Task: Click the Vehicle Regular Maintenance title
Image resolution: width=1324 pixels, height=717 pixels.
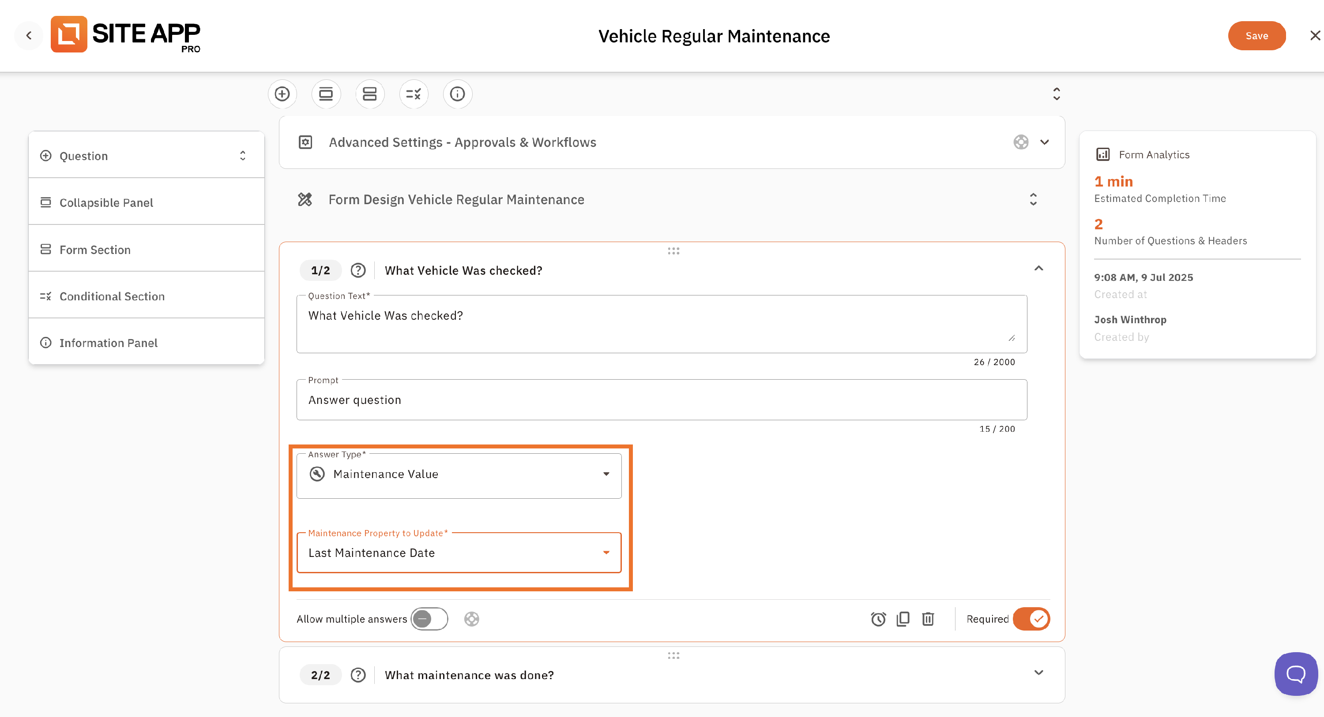Action: tap(714, 36)
